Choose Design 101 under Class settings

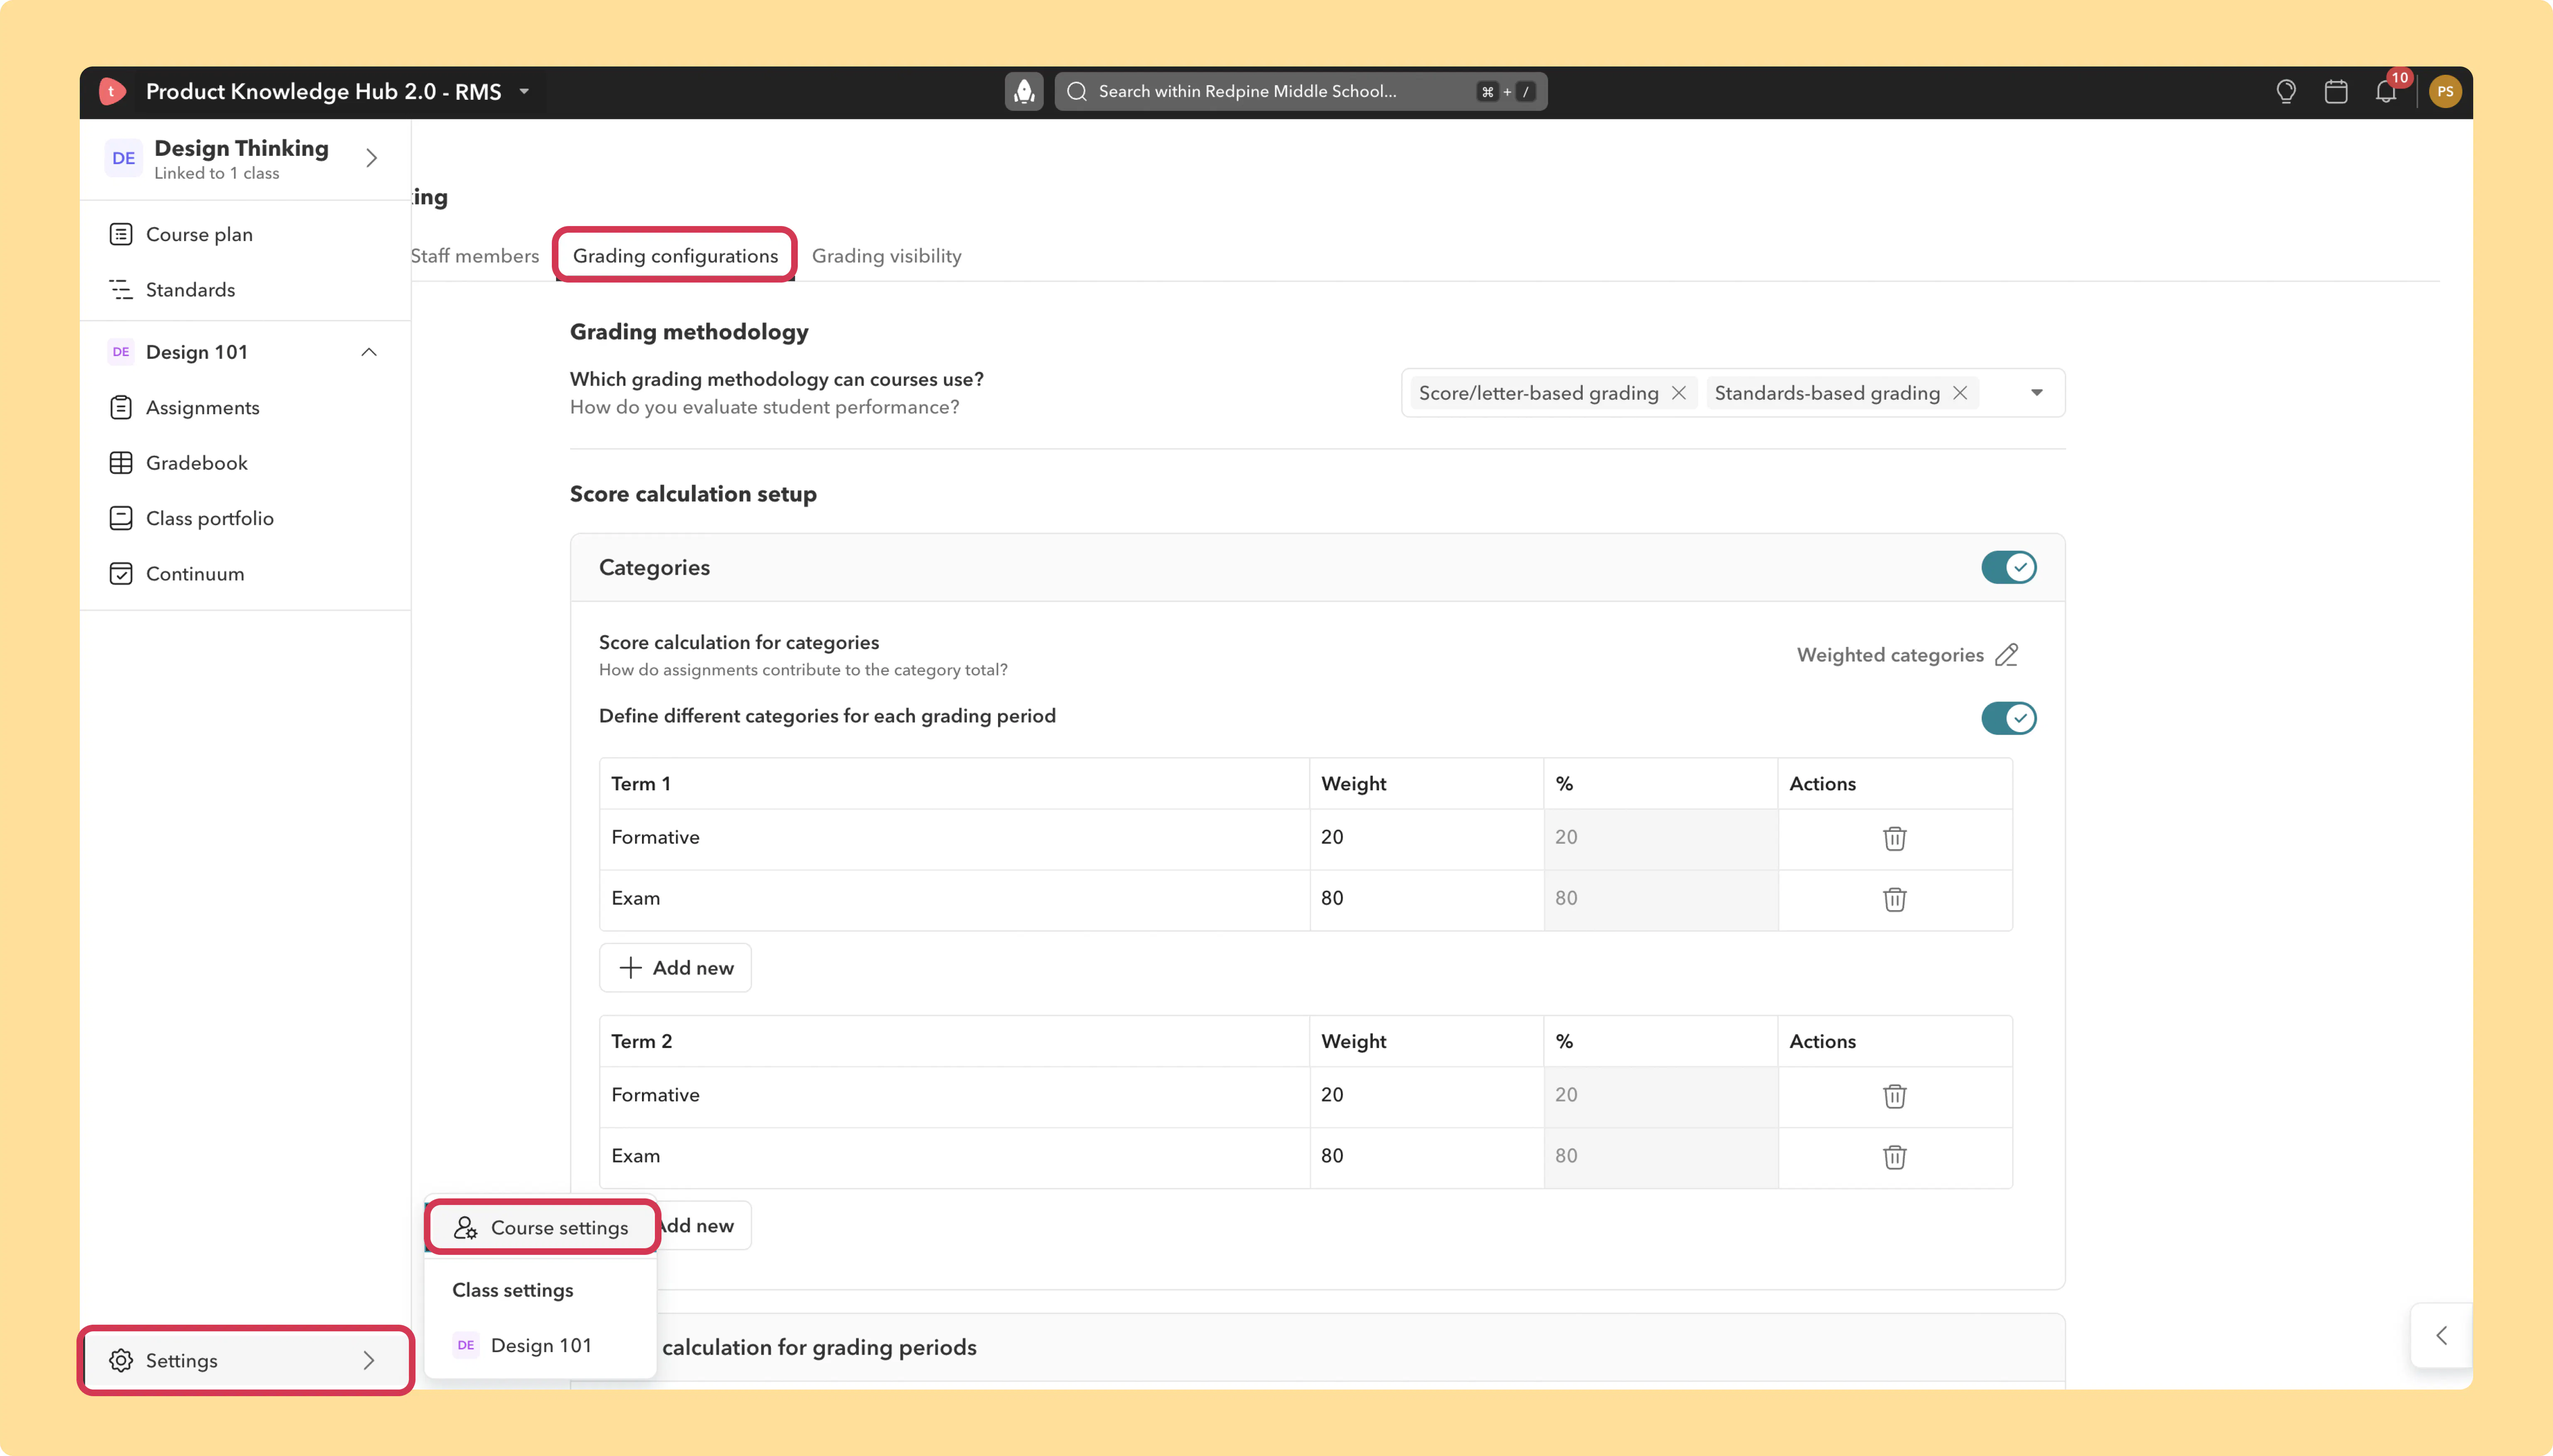pos(541,1345)
